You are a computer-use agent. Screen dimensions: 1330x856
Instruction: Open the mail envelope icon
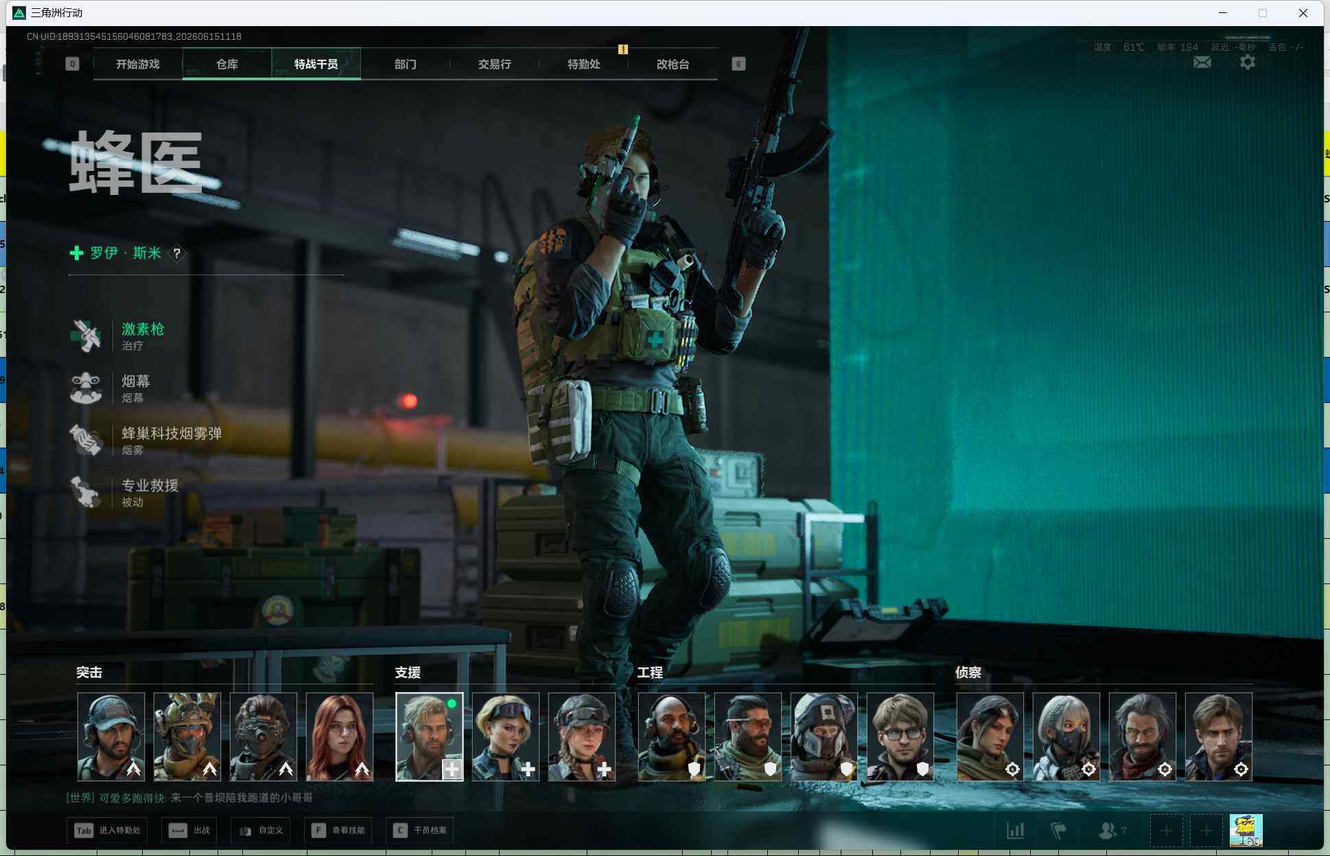[1202, 62]
